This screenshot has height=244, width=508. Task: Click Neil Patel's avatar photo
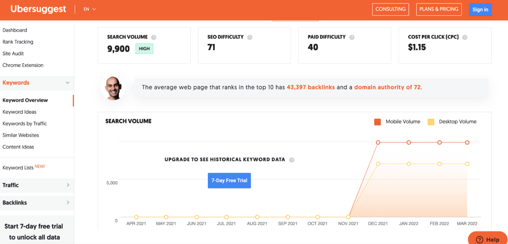pyautogui.click(x=113, y=88)
